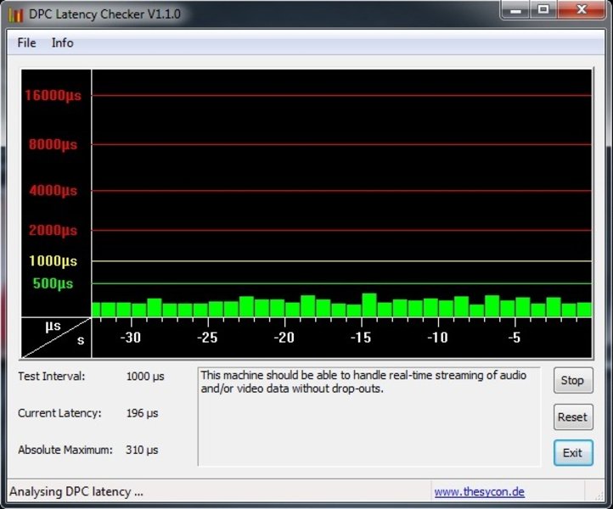This screenshot has height=509, width=613.
Task: Open the Info menu
Action: pos(63,42)
